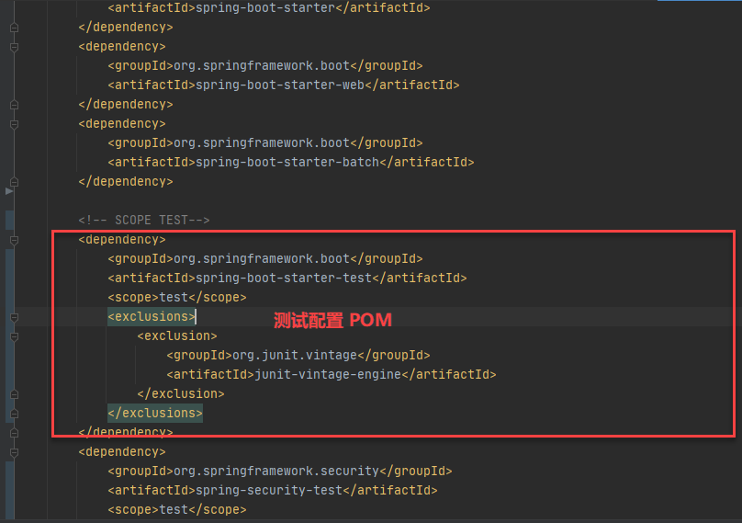
Task: Click the <dependency> tag opening the spring-boot-starter-web block
Action: click(122, 47)
